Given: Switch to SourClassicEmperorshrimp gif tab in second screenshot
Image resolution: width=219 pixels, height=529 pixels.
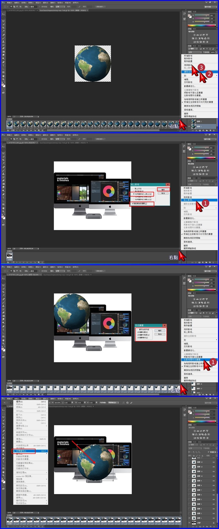Looking at the screenshot, I should point(63,143).
